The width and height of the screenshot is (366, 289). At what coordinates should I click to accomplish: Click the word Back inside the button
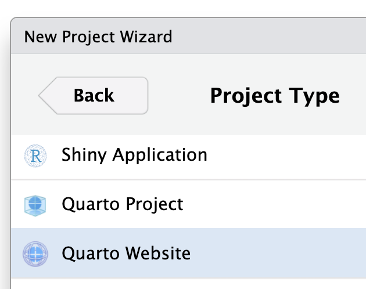(x=94, y=95)
